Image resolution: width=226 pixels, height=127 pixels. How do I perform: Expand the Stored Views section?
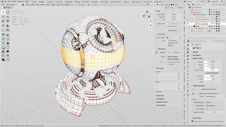coord(161,105)
